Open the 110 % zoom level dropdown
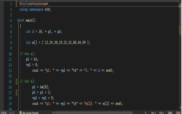This screenshot has height=114, width=182. click(x=10, y=113)
